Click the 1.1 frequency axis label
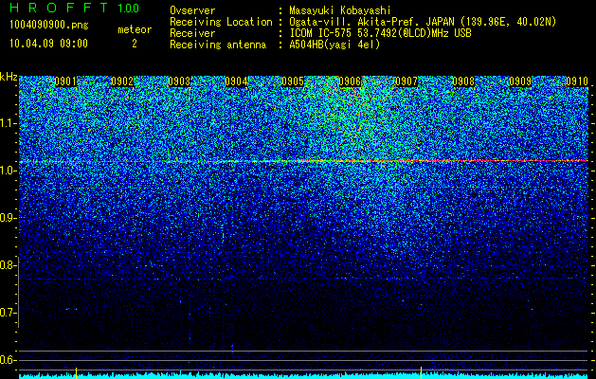 [x=8, y=123]
